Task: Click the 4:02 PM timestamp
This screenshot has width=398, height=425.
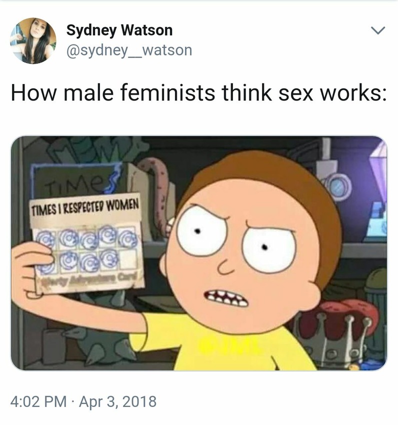Action: tap(38, 401)
